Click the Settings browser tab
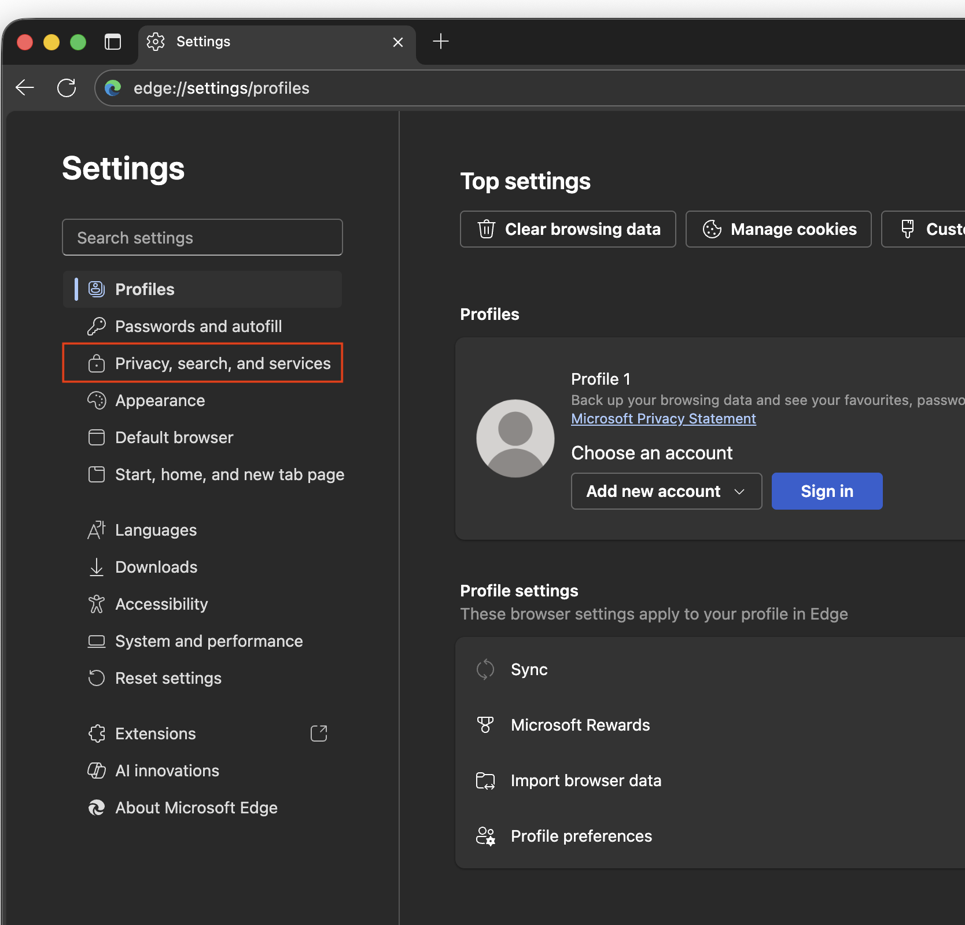 pos(277,43)
